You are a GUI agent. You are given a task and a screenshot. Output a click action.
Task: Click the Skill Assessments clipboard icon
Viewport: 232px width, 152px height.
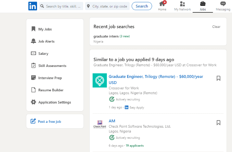coord(33,65)
